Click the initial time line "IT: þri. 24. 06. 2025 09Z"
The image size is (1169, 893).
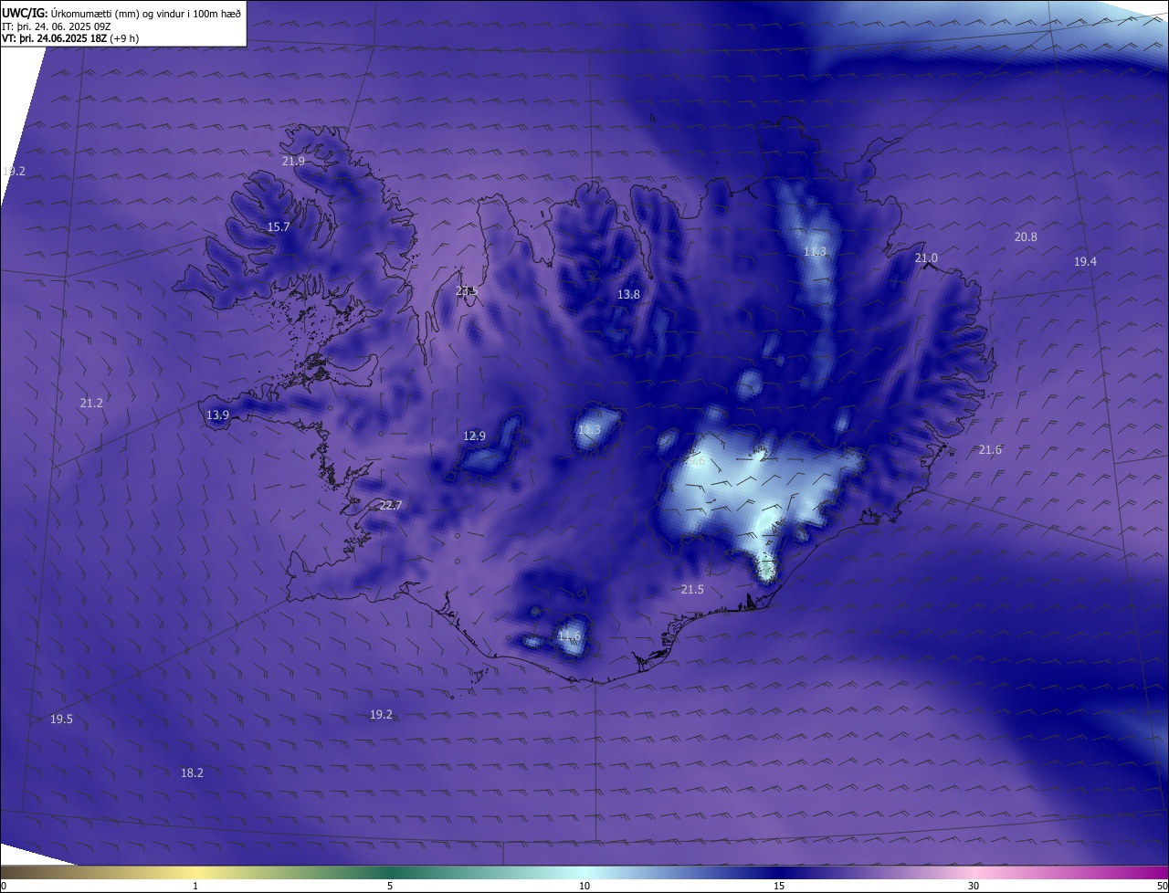58,26
